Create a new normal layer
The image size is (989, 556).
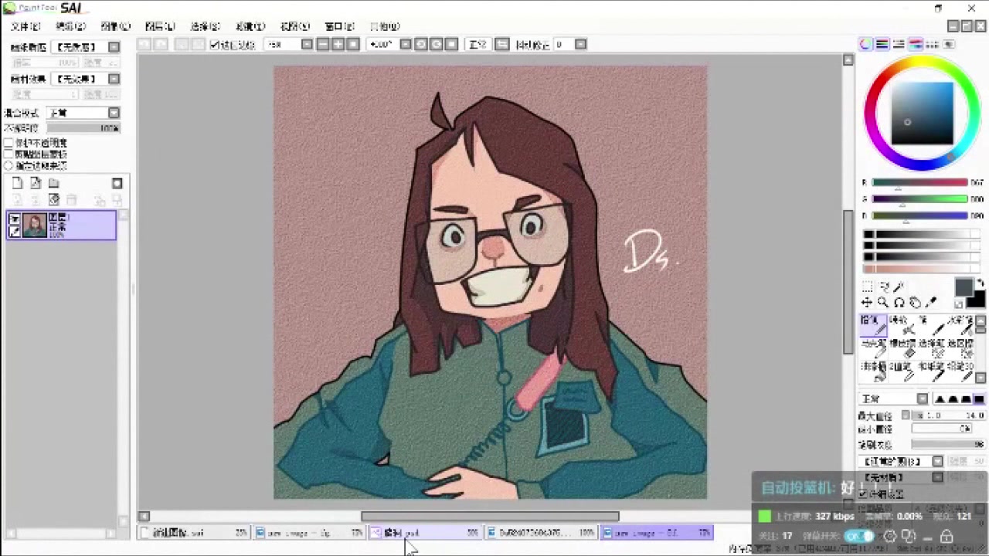click(x=16, y=183)
